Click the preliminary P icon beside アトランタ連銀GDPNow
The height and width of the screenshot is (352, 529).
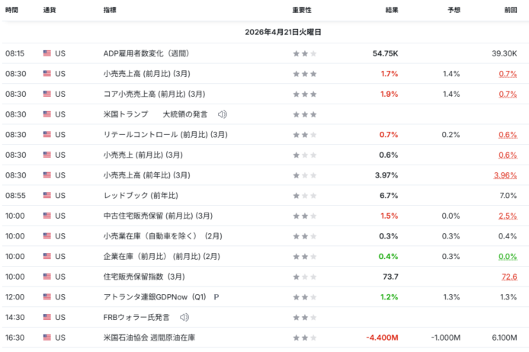point(216,296)
